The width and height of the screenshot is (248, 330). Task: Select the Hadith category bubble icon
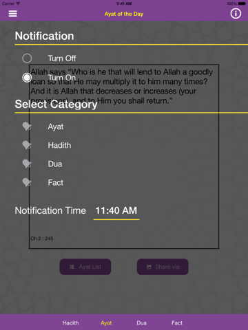click(27, 145)
